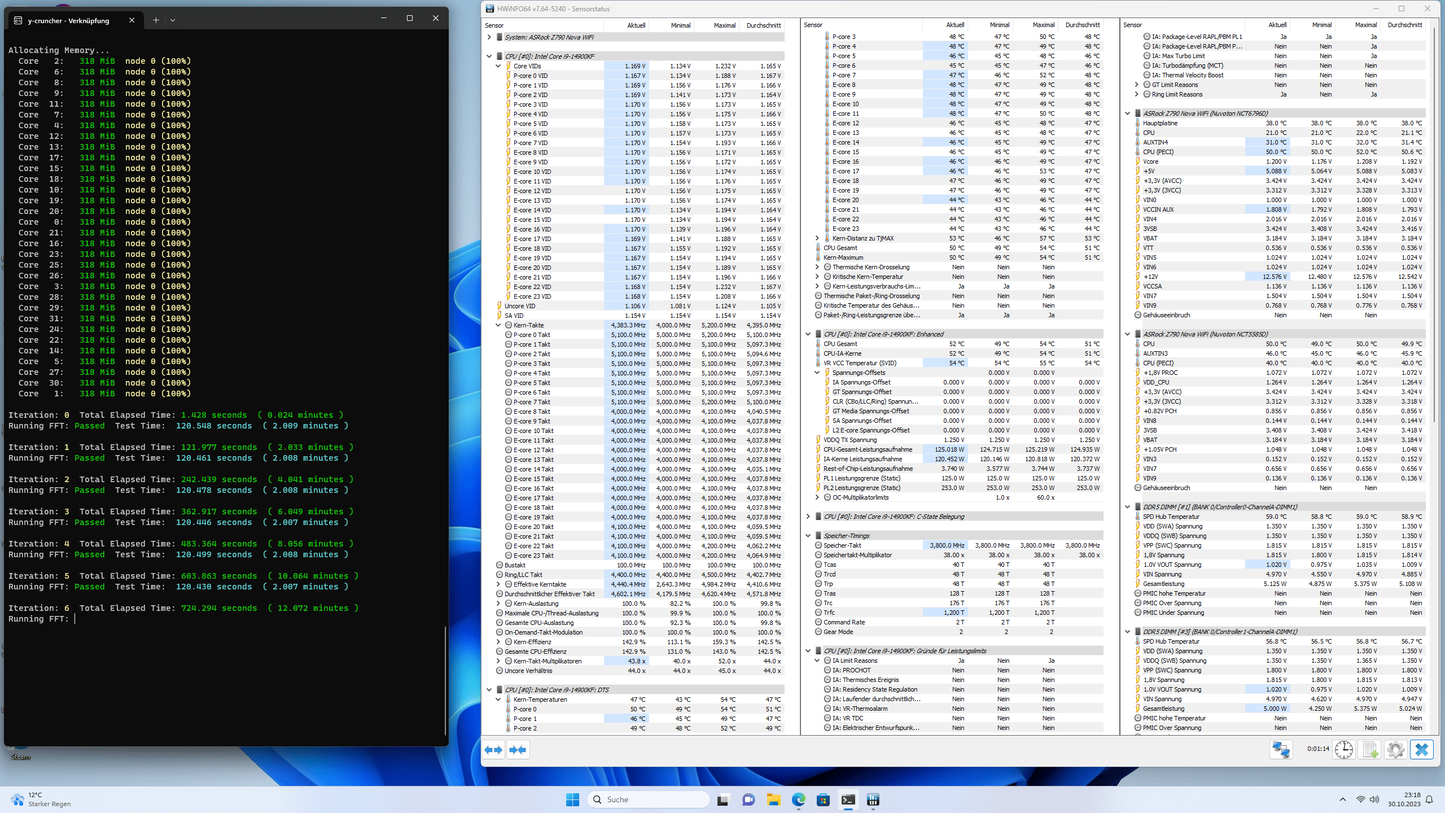This screenshot has width=1445, height=813.
Task: Expand the Effektive Kerntakte entry
Action: (x=498, y=584)
